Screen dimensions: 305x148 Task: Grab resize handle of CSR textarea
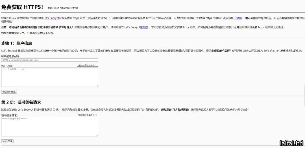(x=97, y=135)
